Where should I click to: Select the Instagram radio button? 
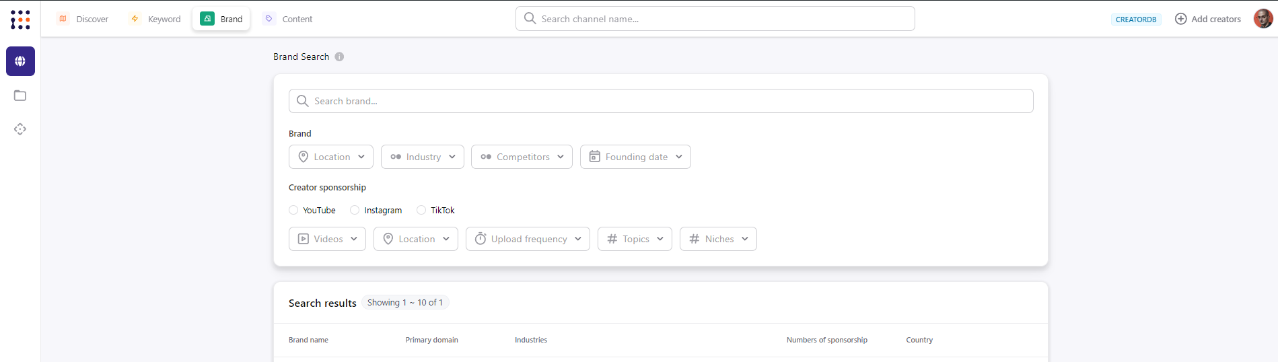[355, 210]
